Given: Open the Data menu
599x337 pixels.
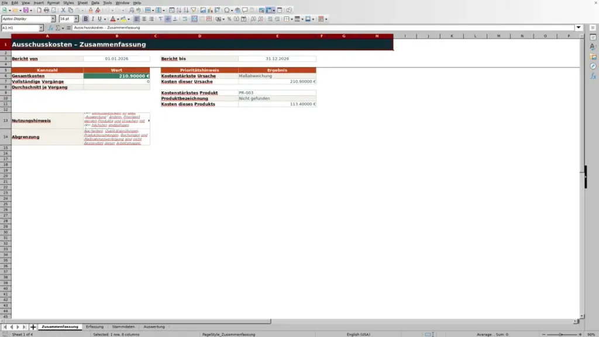Looking at the screenshot, I should tap(95, 3).
